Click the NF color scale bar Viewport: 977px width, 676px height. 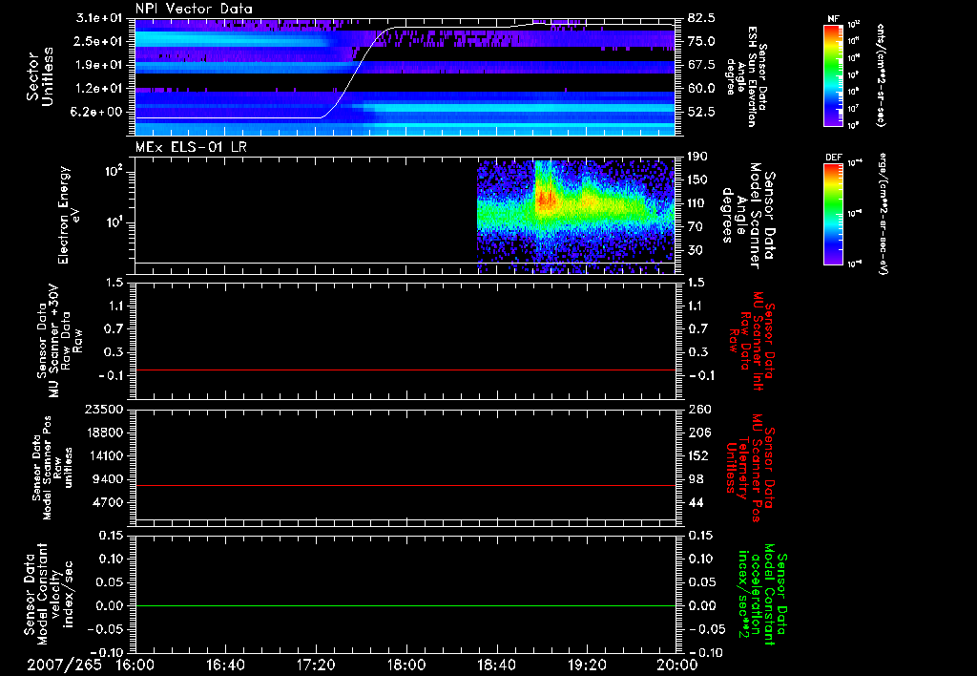tap(833, 75)
